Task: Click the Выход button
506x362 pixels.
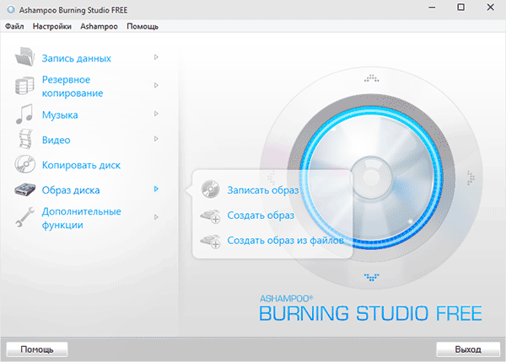Action: pos(468,349)
